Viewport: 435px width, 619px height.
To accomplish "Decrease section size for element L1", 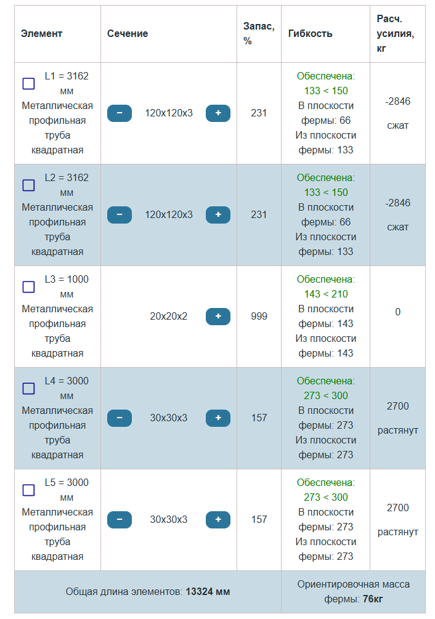I will pos(120,113).
